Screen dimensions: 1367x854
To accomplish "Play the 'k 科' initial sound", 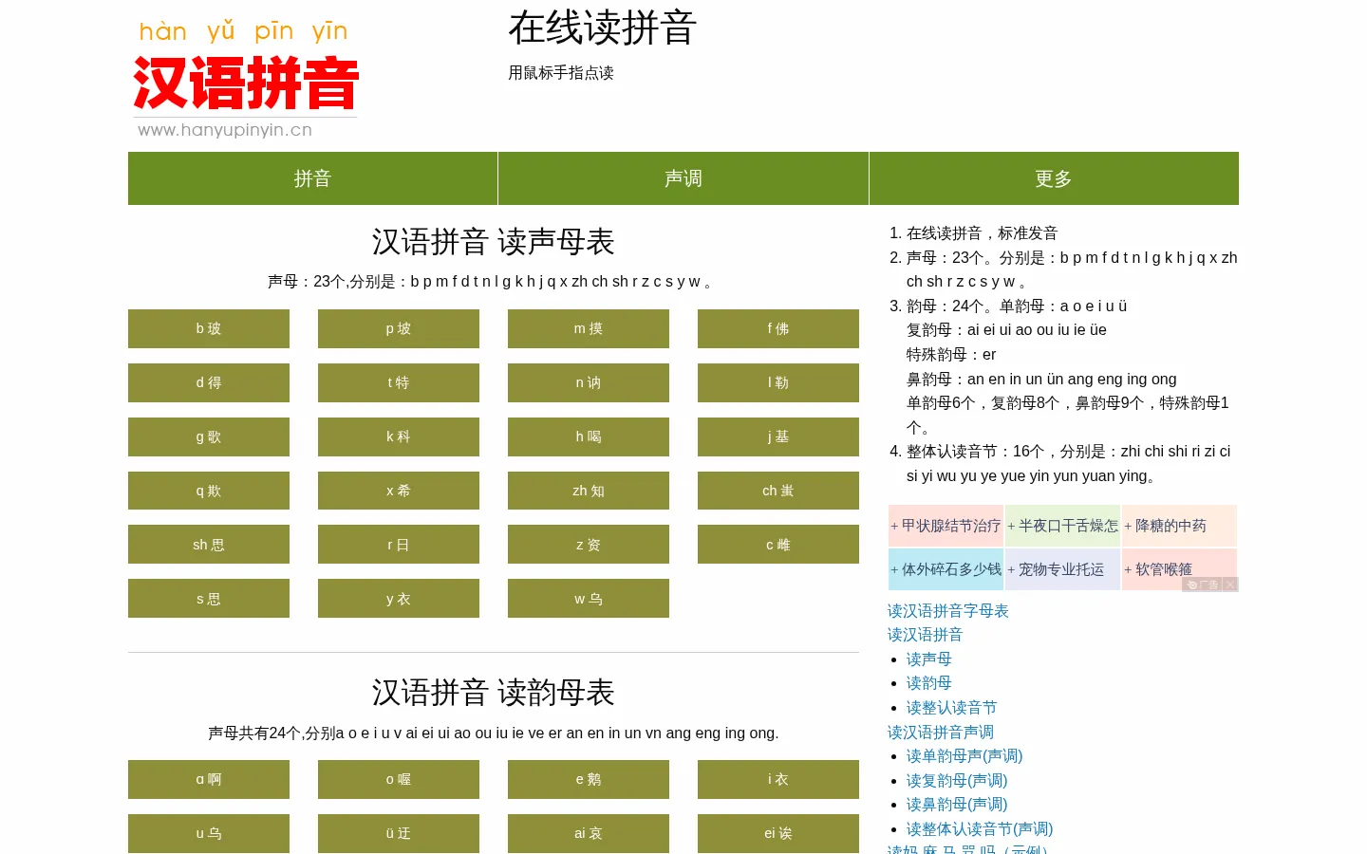I will point(399,436).
